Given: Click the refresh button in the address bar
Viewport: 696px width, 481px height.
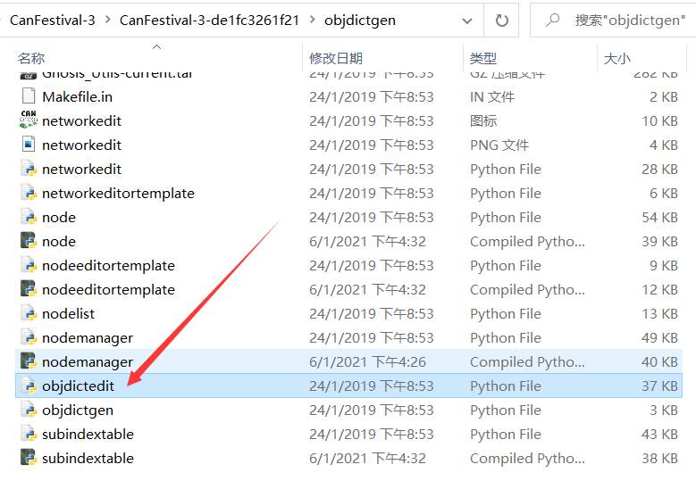Looking at the screenshot, I should click(501, 21).
